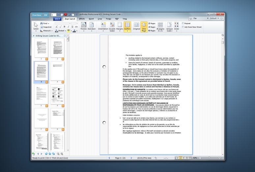The height and width of the screenshot is (172, 255).
Task: Click the grow font icon
Action: pos(57,27)
